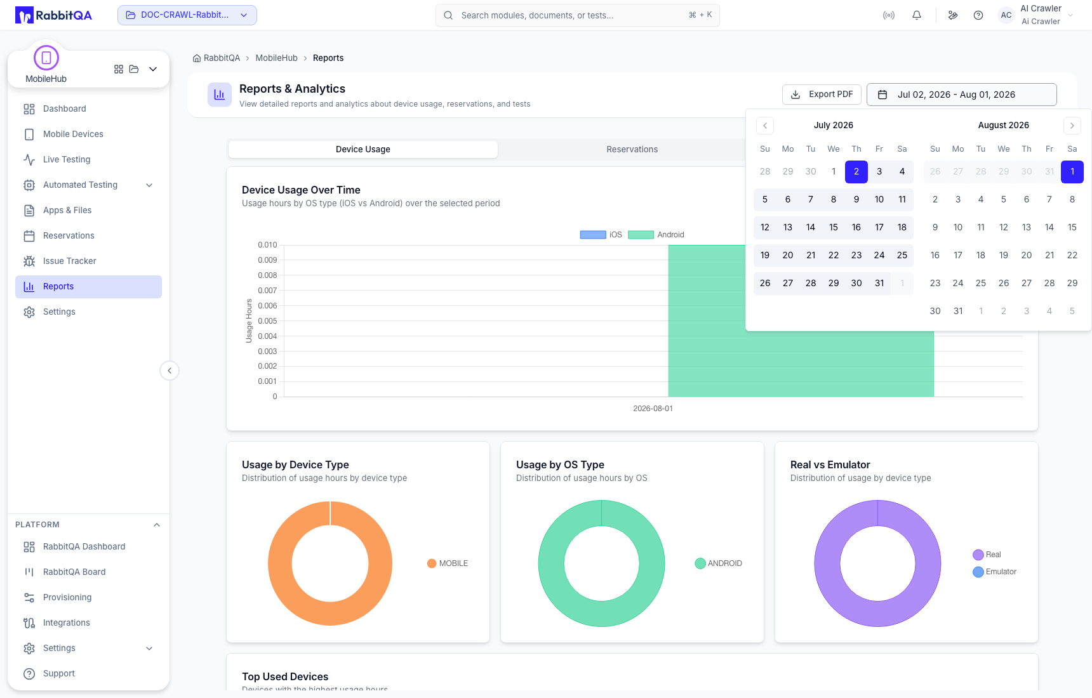Select highlighted July 2 start date

(856, 172)
